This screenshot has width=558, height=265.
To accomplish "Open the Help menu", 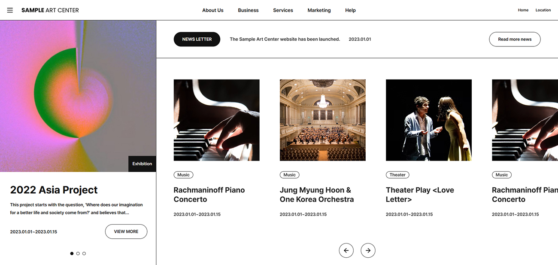I will click(350, 10).
